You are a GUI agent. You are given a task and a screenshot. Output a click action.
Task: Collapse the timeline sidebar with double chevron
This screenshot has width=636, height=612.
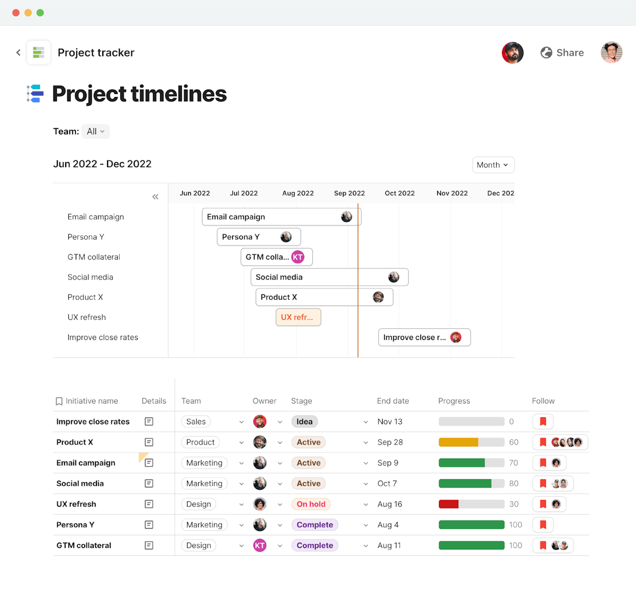pyautogui.click(x=155, y=197)
